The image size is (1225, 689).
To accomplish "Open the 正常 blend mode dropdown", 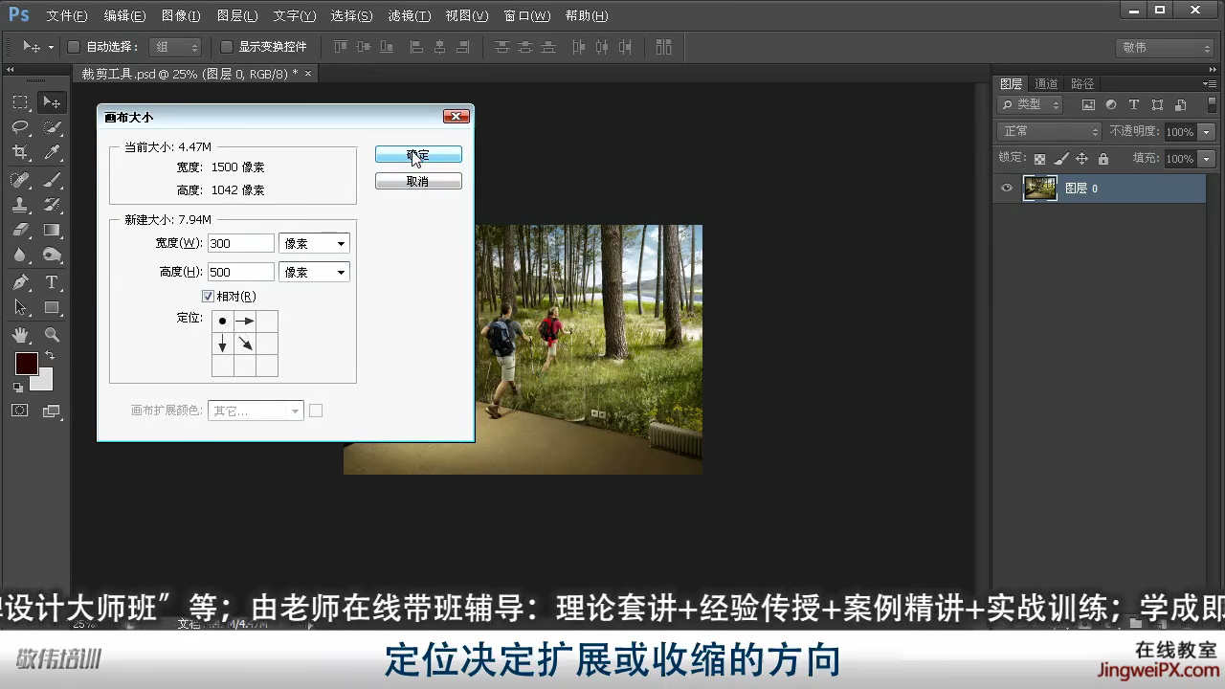I will (1050, 131).
